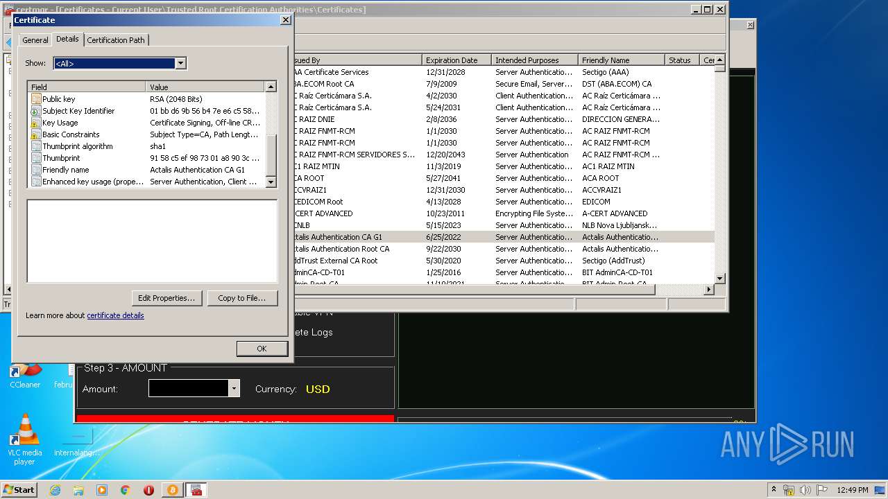The height and width of the screenshot is (499, 888).
Task: Open the VLC media player desktop shortcut
Action: click(25, 439)
